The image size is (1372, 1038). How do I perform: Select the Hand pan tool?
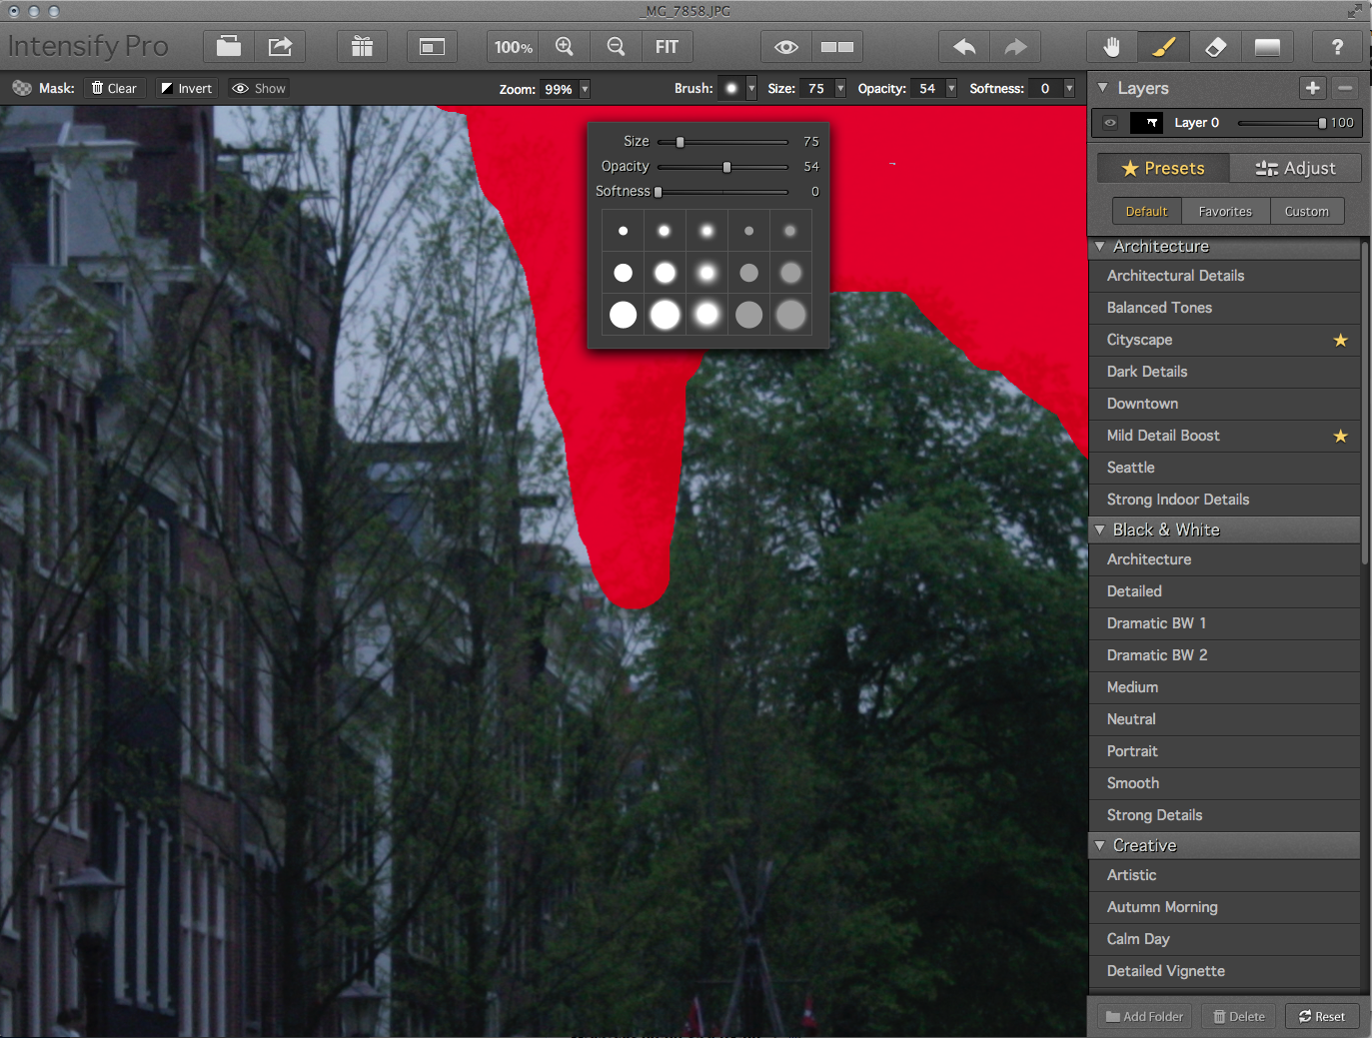(x=1112, y=46)
